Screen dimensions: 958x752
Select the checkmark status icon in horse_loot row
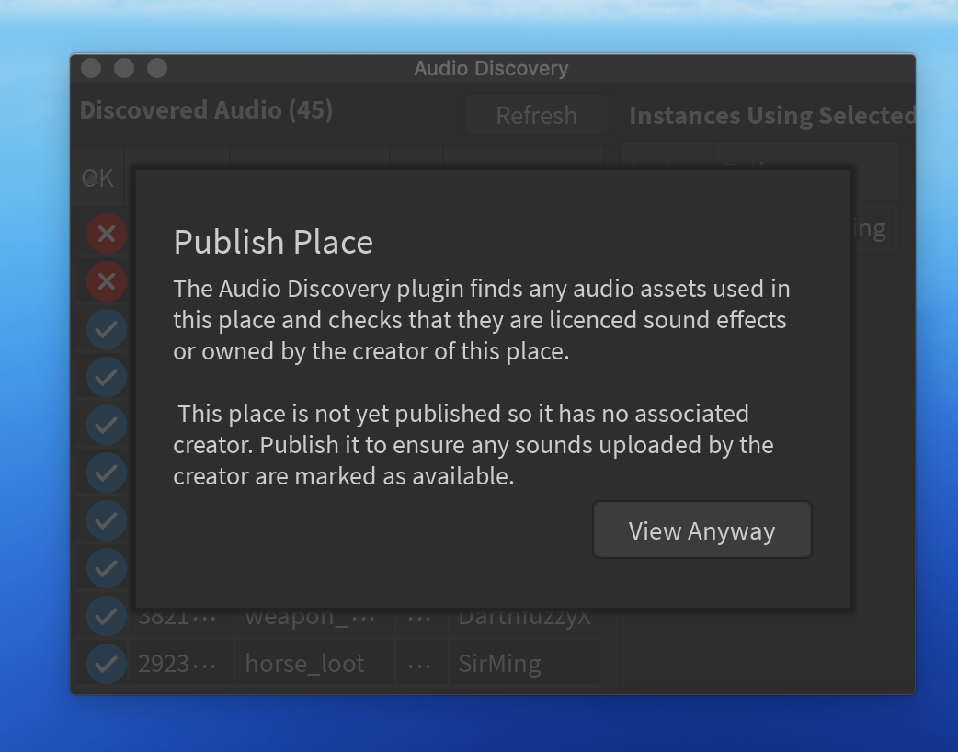pos(107,664)
